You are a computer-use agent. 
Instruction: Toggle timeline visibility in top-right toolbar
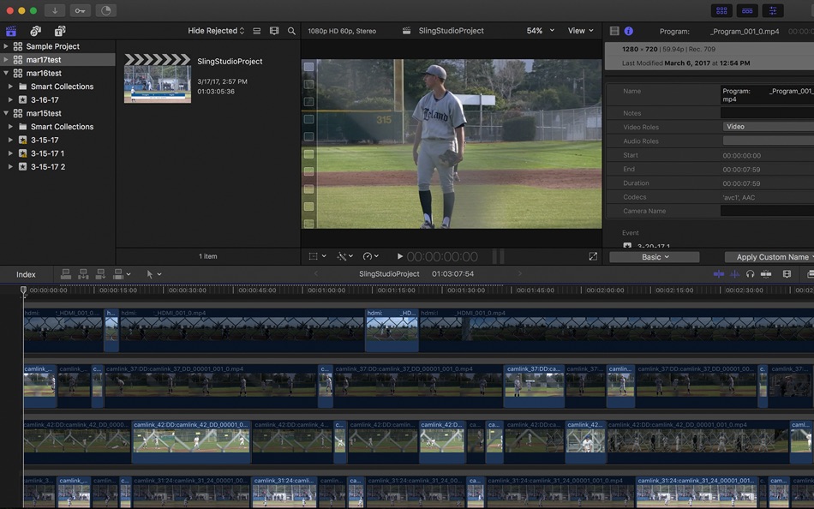747,10
